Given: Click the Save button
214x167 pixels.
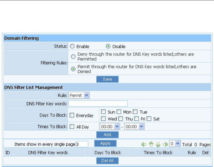Looking at the screenshot, I should 107,79.
